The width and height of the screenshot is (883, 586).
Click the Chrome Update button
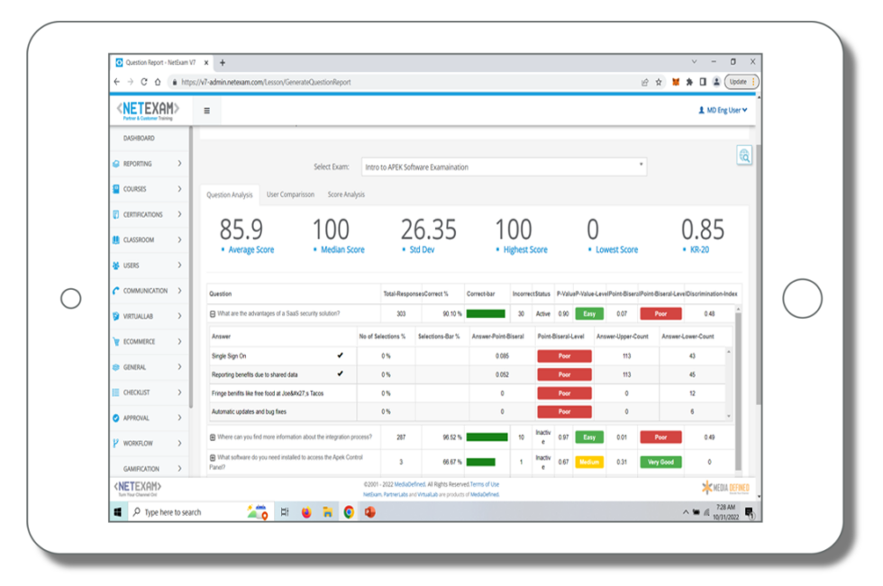point(741,82)
